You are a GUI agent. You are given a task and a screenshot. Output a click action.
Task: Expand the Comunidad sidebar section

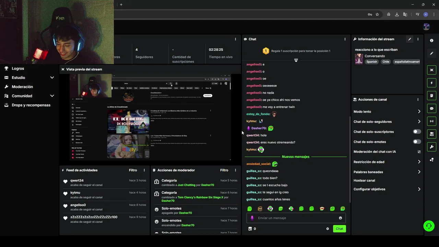pos(52,96)
